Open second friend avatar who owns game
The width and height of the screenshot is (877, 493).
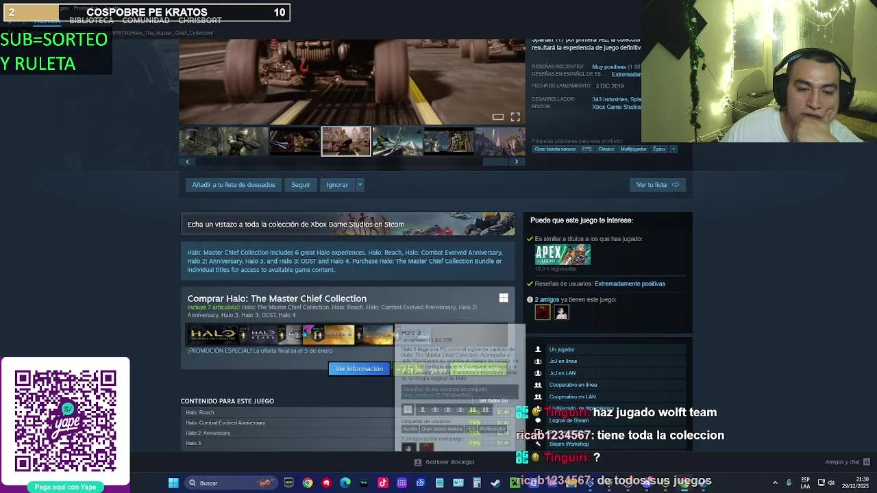[x=561, y=312]
